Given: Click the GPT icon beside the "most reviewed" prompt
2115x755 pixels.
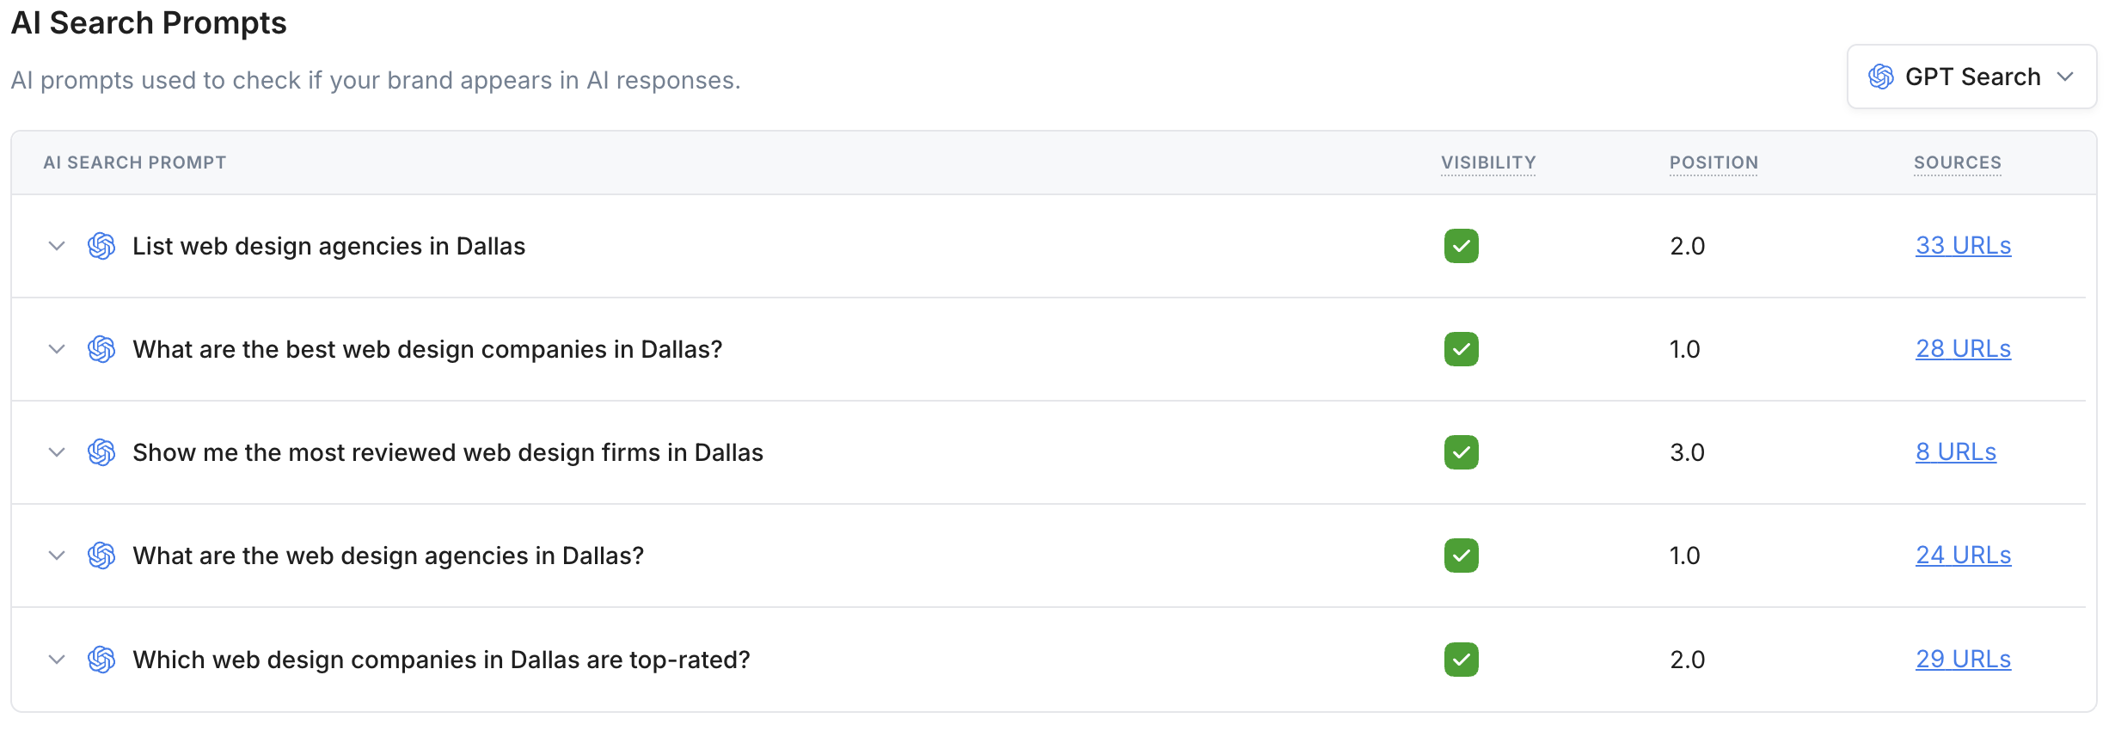Looking at the screenshot, I should coord(101,453).
